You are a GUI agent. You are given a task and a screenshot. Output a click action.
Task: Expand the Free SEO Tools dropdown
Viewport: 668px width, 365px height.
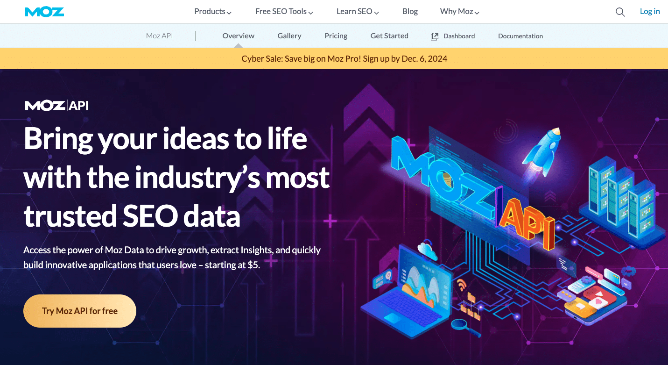[284, 12]
